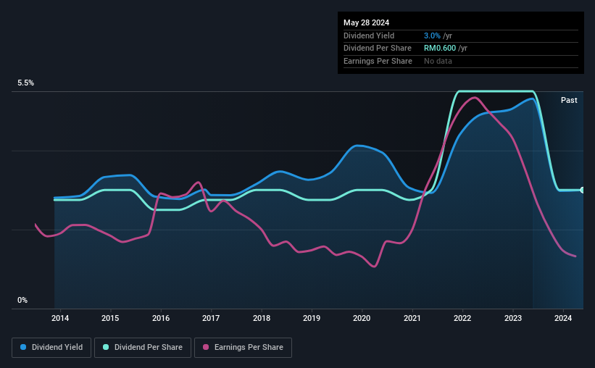The width and height of the screenshot is (595, 368).
Task: Select the 2024 label on the x-axis
Action: [x=562, y=318]
